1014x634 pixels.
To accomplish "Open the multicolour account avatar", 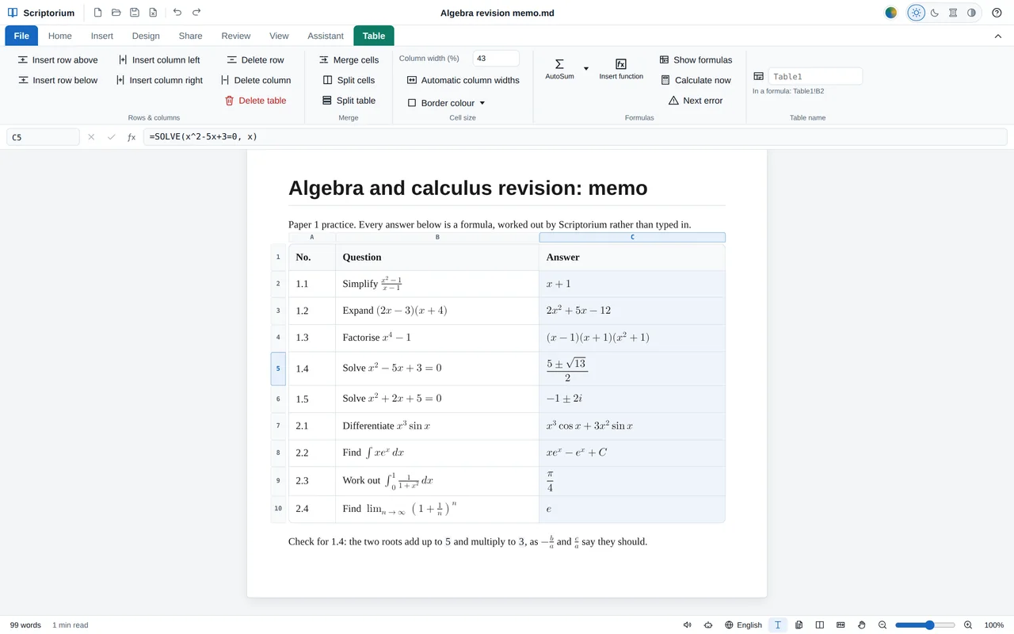I will tap(891, 13).
